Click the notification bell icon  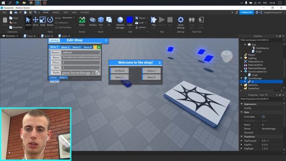[236, 13]
